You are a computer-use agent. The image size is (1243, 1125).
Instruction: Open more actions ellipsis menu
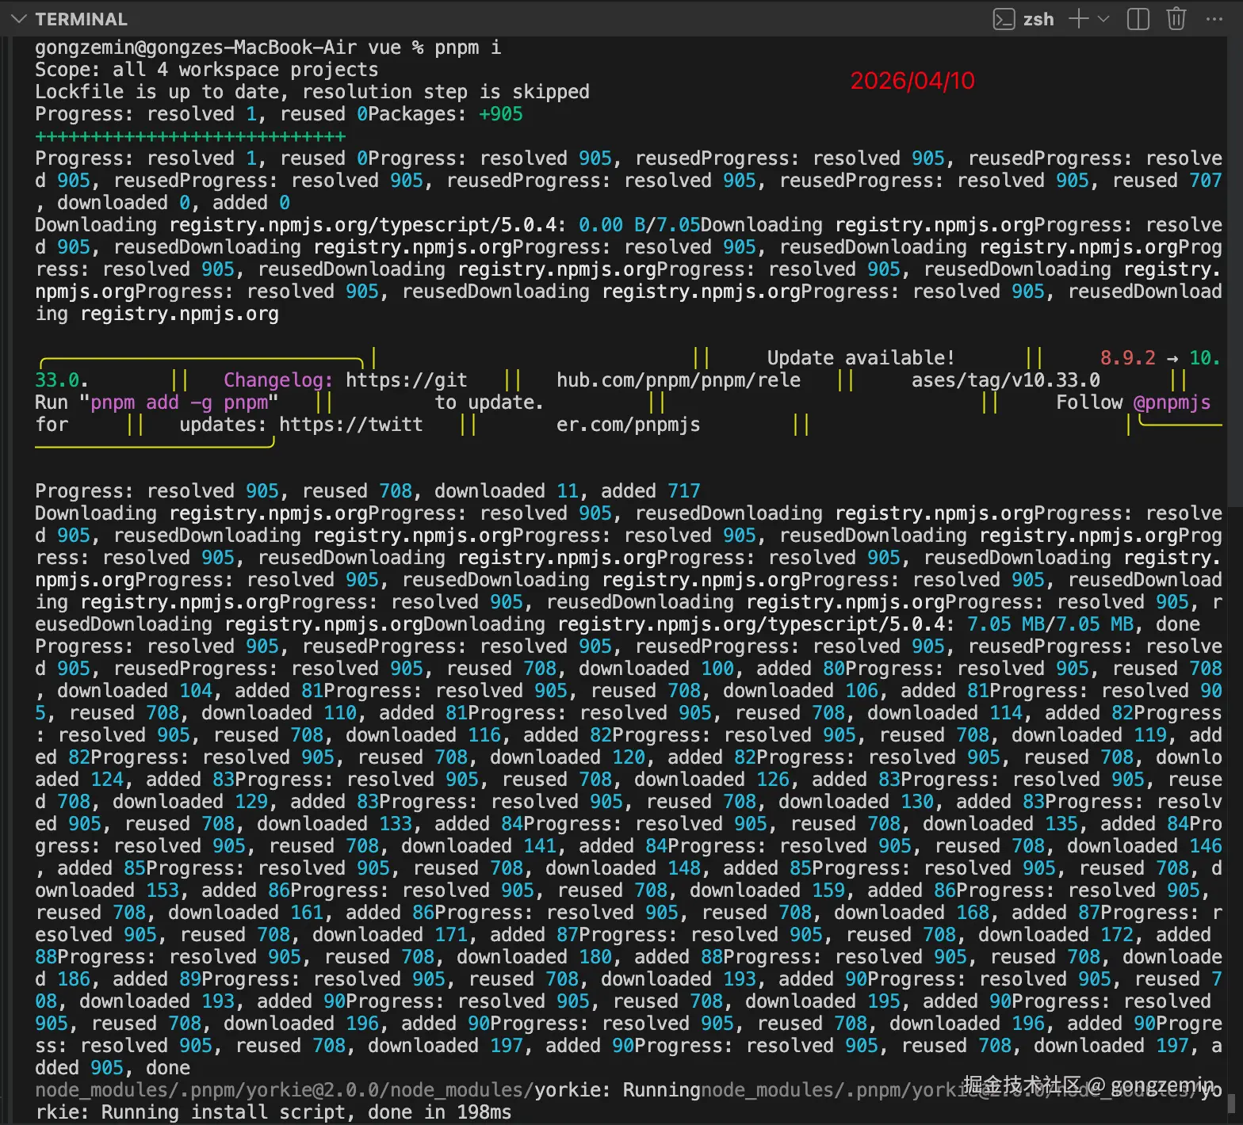click(1214, 19)
